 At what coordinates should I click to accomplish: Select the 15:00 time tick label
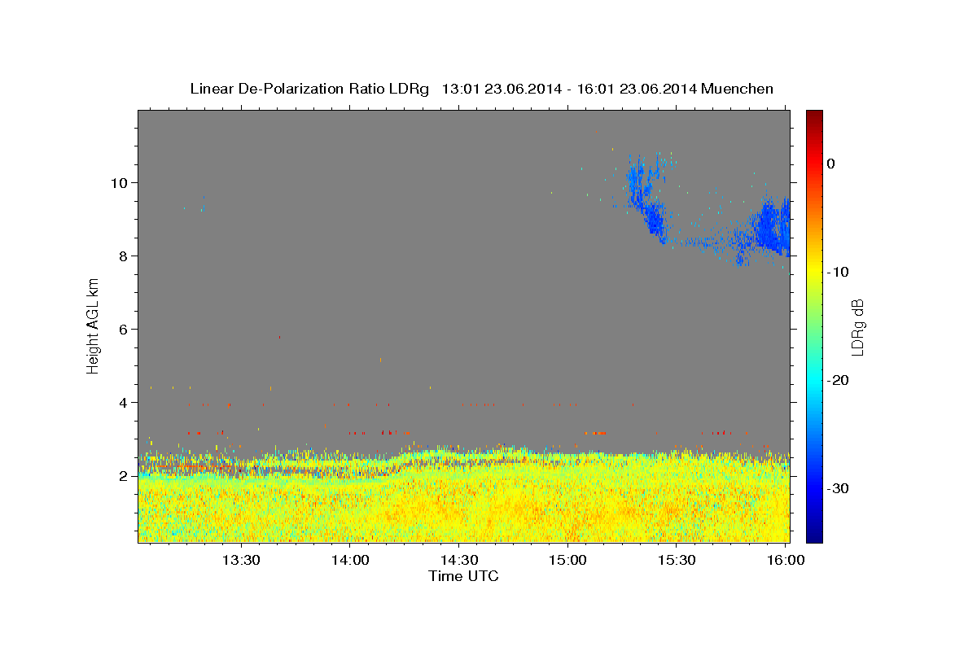tap(567, 561)
